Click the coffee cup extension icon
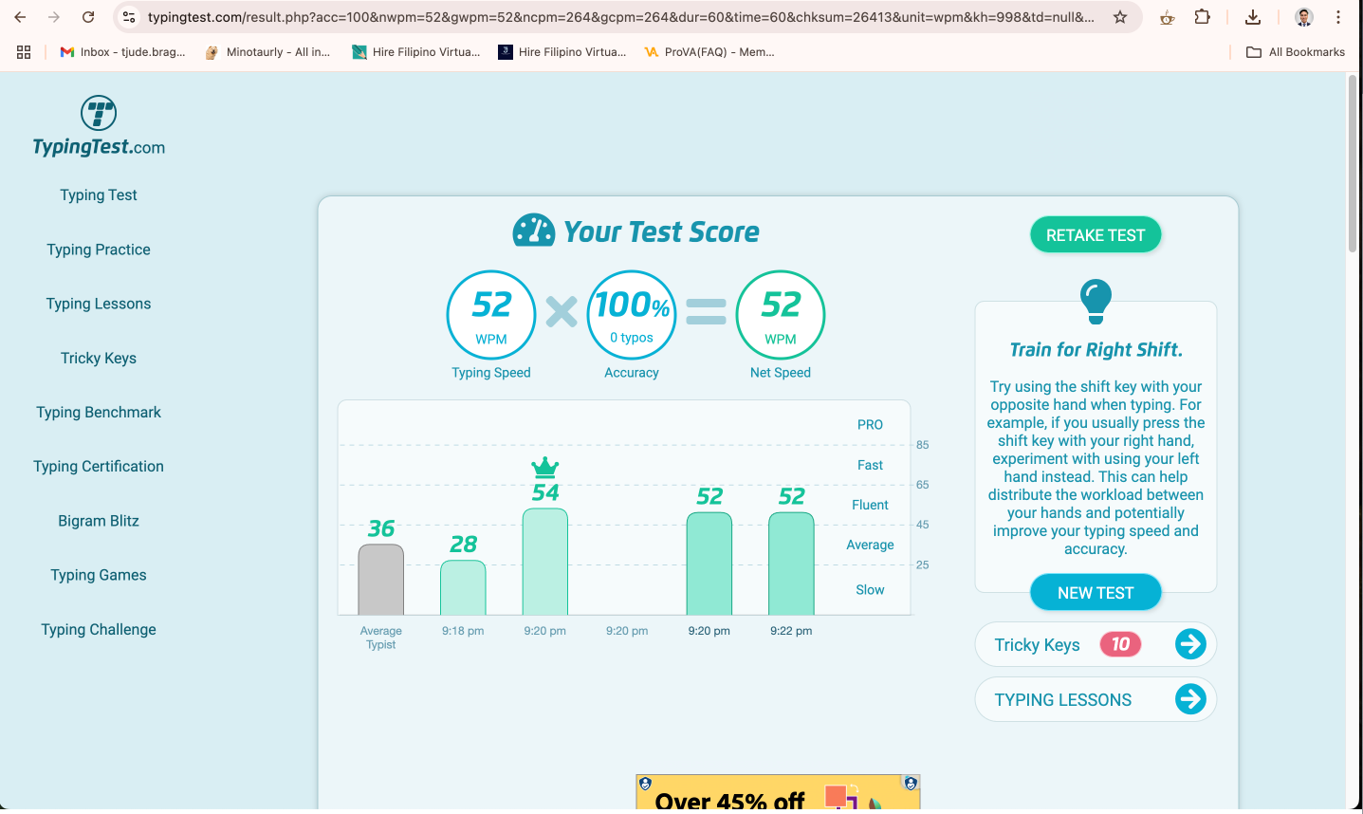Viewport: 1363px width, 814px height. (x=1168, y=17)
